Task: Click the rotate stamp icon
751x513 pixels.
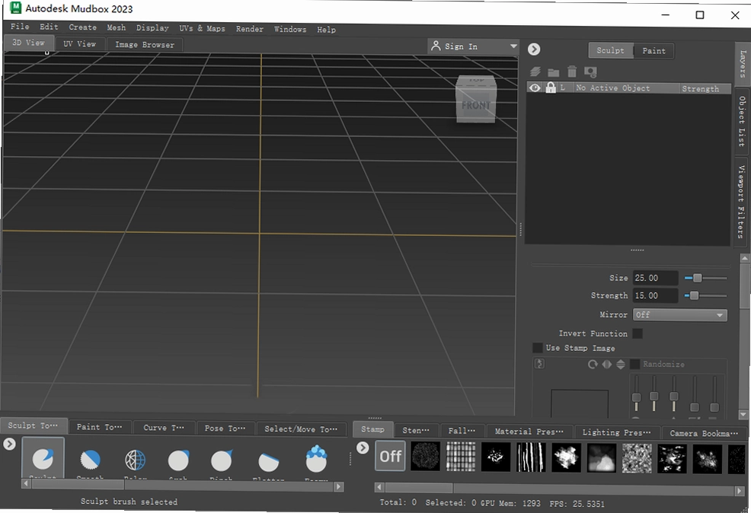Action: coord(593,364)
